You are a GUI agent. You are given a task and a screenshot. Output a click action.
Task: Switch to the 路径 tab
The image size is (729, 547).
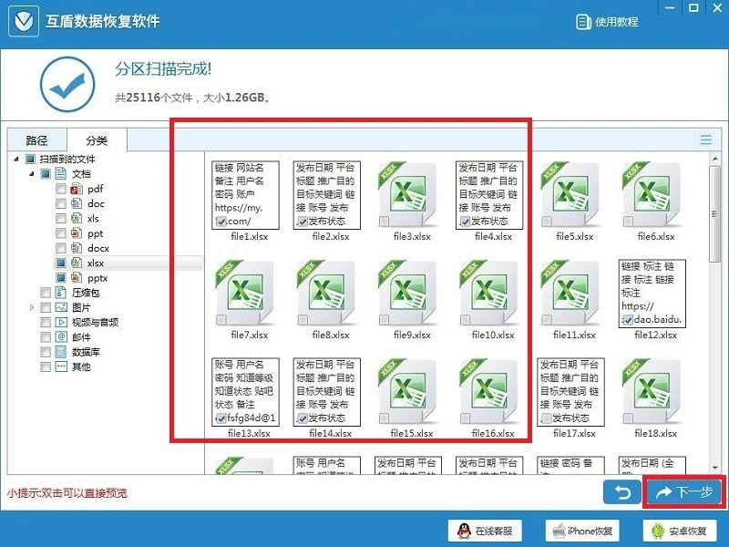point(36,140)
